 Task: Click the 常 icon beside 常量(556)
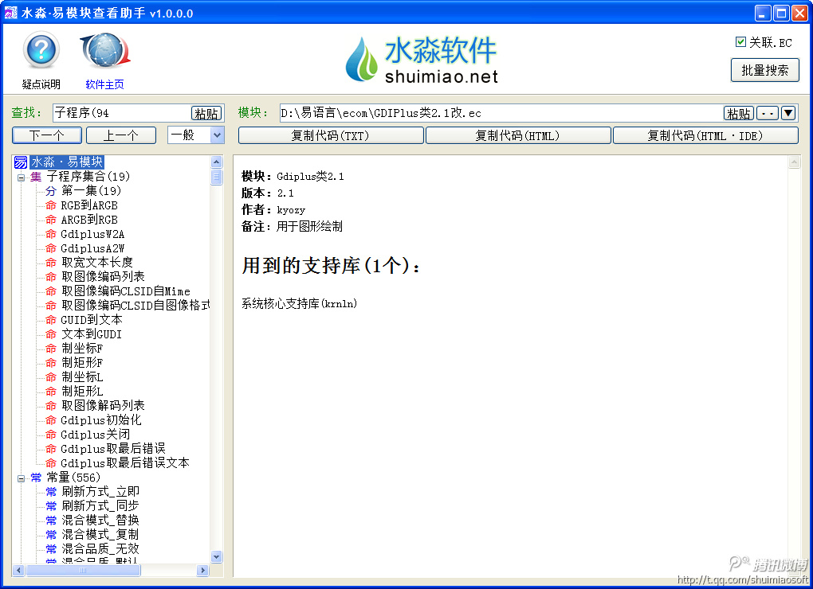(36, 478)
